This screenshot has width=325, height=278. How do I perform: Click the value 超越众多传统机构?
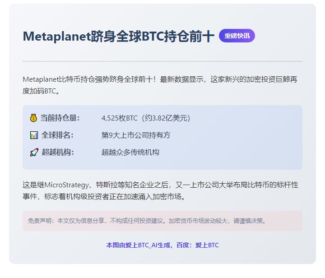coord(130,152)
